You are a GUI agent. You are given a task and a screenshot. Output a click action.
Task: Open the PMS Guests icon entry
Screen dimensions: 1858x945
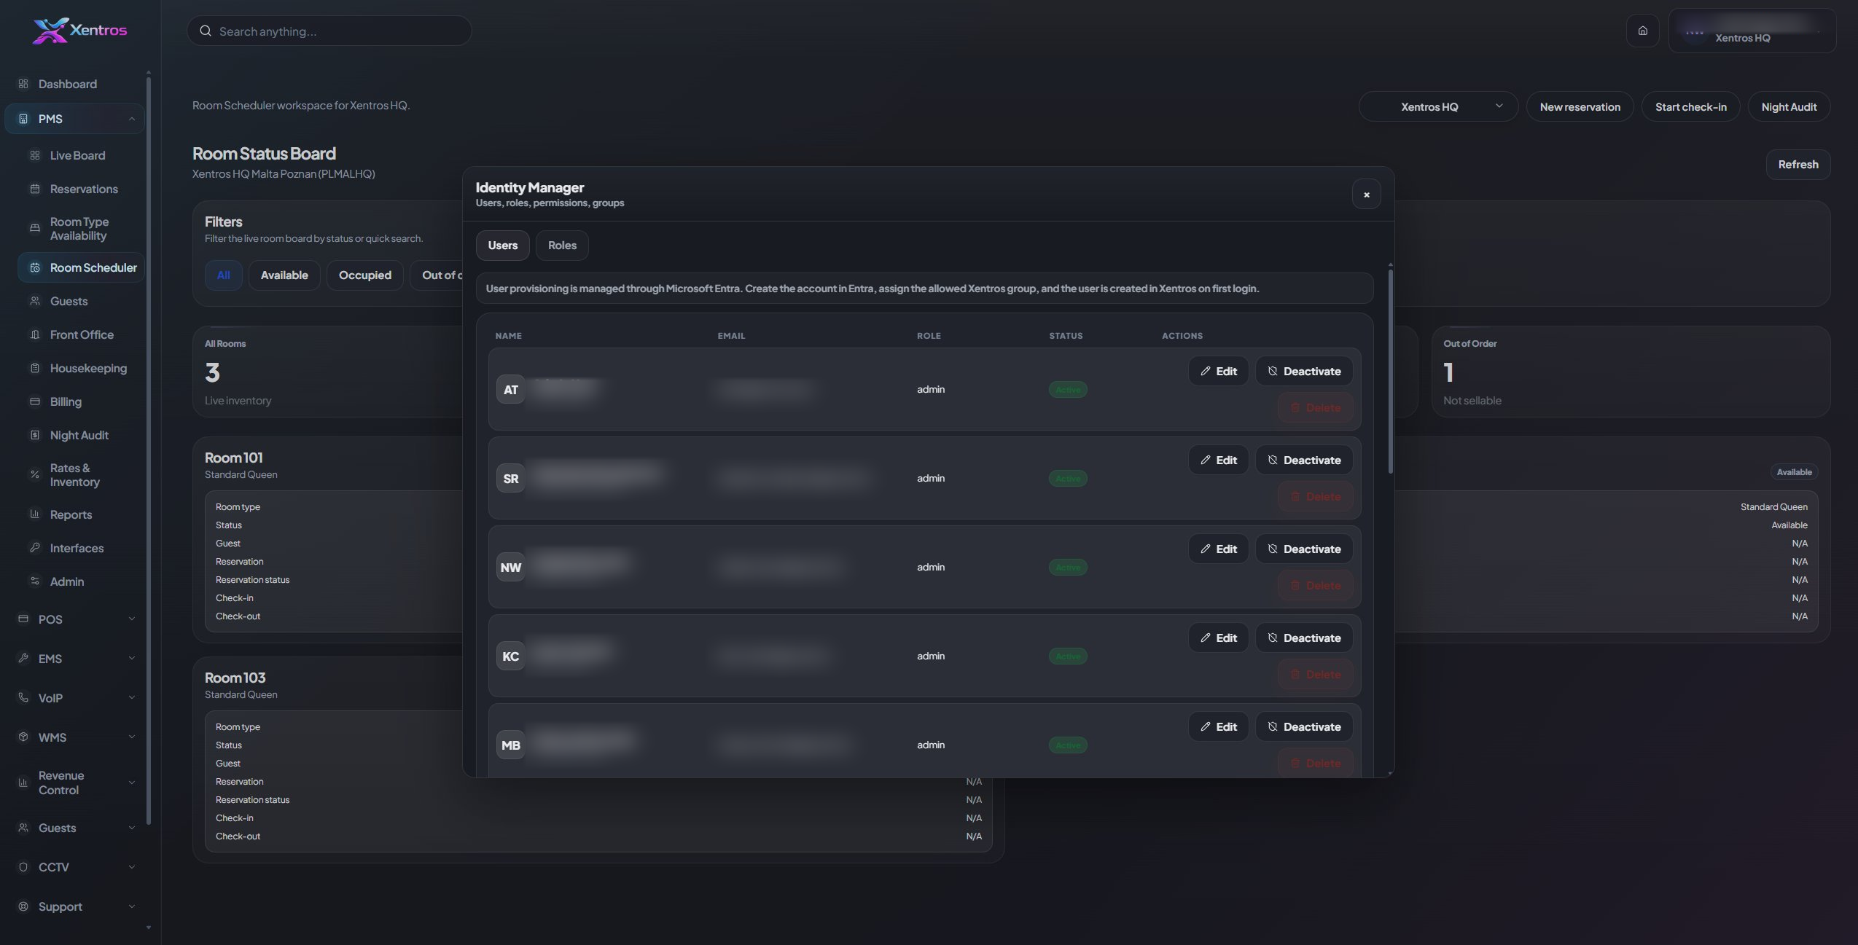point(34,301)
